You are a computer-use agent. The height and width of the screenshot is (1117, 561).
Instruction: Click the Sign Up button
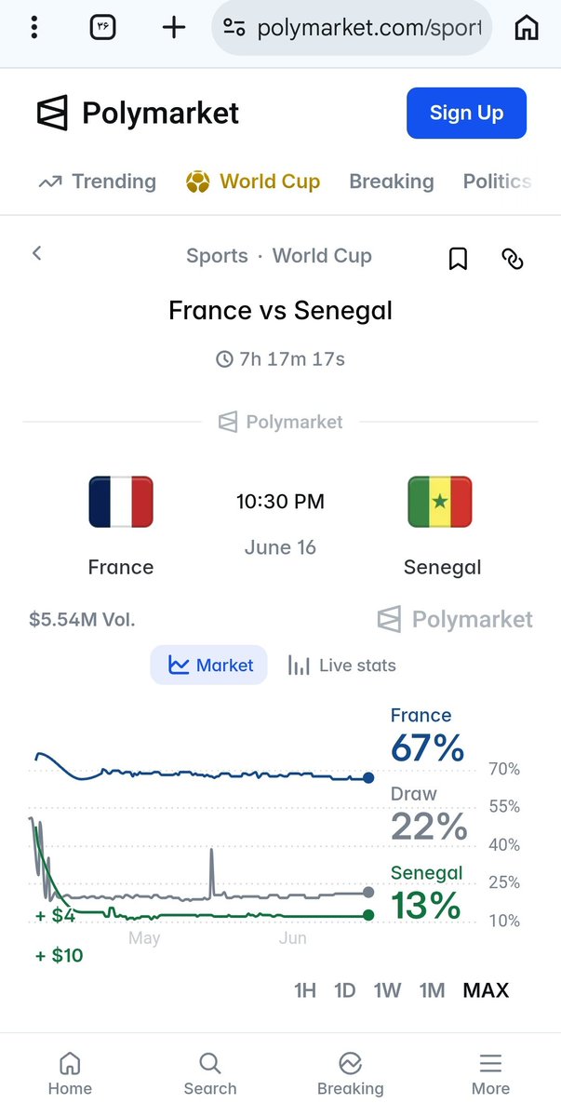[466, 114]
